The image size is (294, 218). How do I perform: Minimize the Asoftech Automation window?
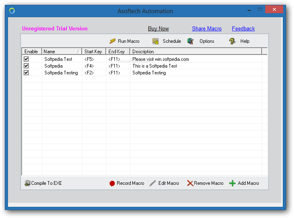[249, 10]
